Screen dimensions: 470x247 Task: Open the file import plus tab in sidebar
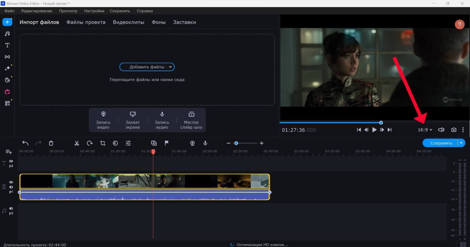coord(7,22)
